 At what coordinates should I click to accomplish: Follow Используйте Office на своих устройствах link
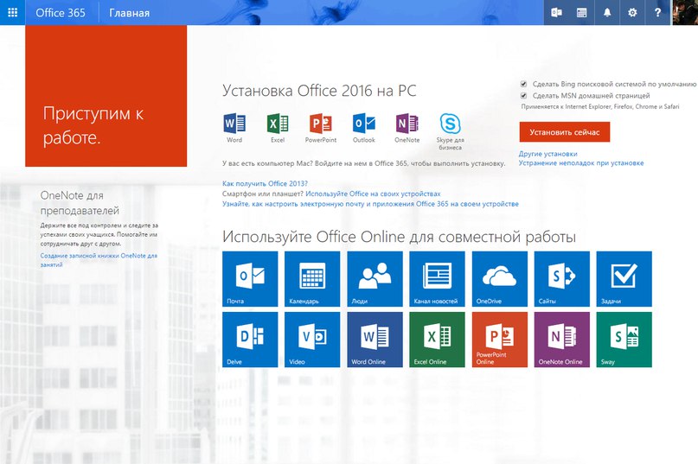373,194
